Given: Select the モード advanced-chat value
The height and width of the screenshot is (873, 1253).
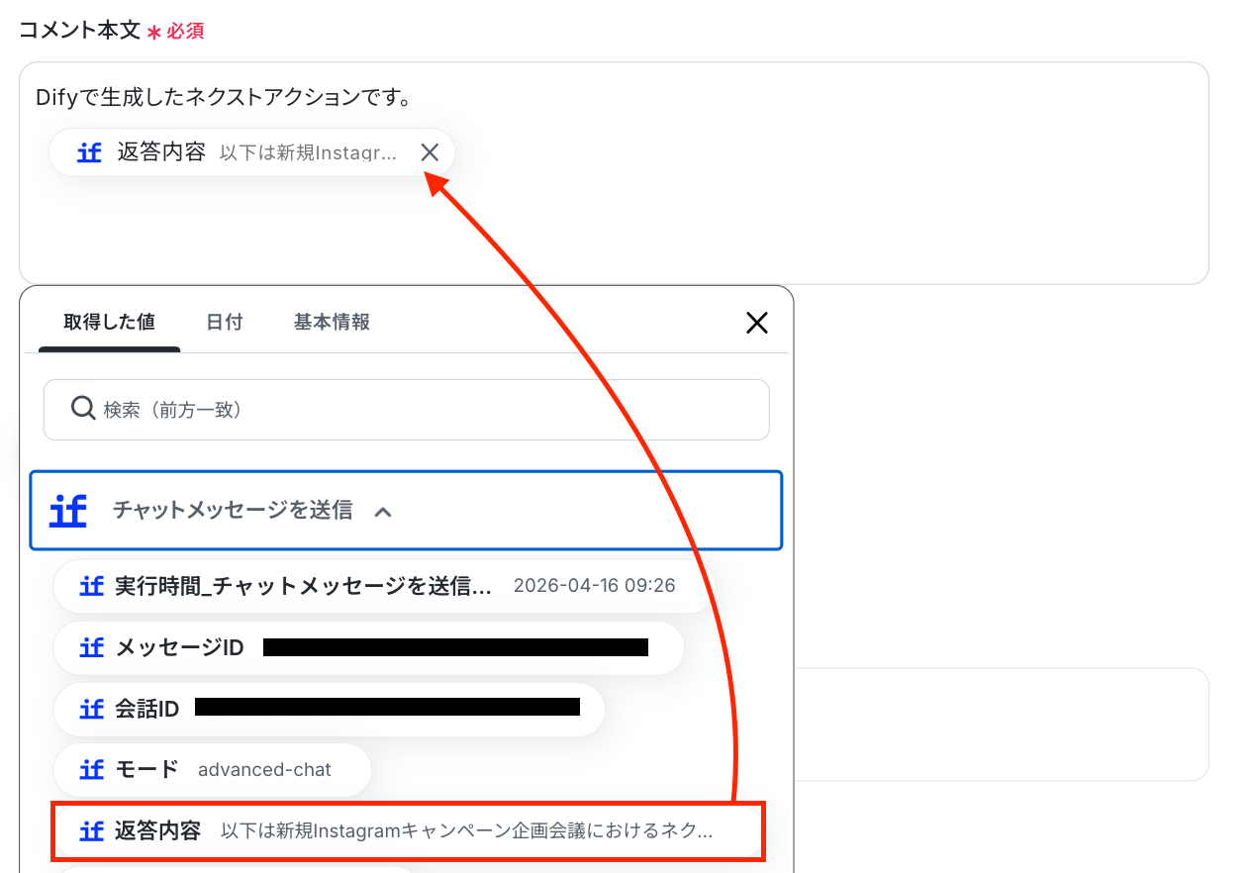Looking at the screenshot, I should click(212, 770).
